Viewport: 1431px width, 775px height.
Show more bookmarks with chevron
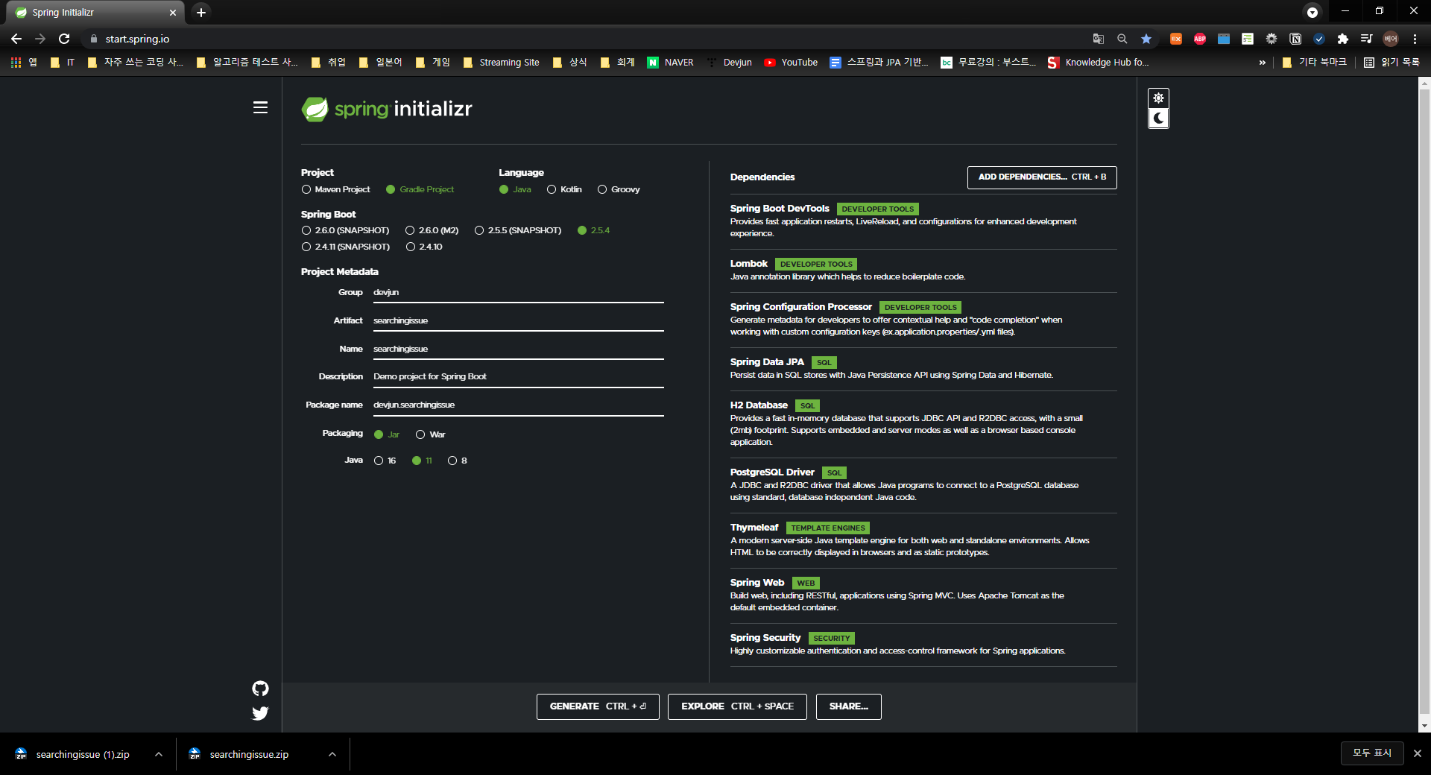(1262, 63)
